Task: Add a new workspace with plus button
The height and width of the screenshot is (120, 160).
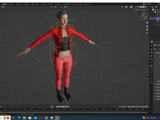Action: pos(91,4)
